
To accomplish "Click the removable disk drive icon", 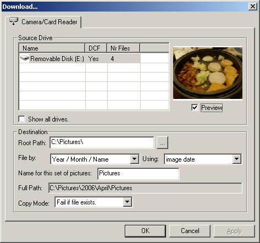I will tap(25, 58).
